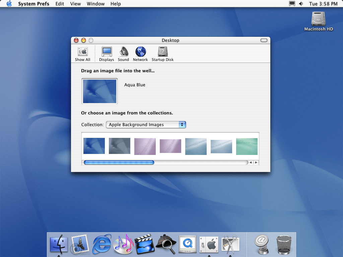Open the Window menu

point(95,4)
